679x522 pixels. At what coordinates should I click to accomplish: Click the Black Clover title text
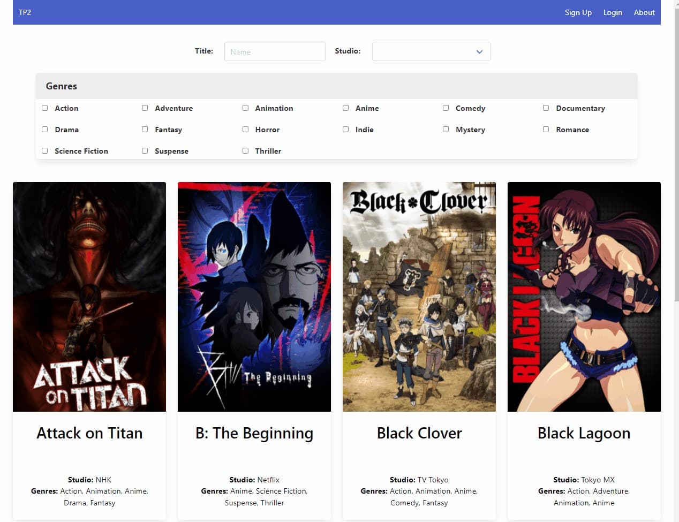pos(419,433)
